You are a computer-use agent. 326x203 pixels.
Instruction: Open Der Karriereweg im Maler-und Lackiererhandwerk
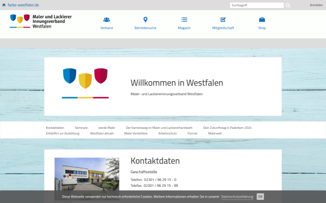tap(159, 128)
